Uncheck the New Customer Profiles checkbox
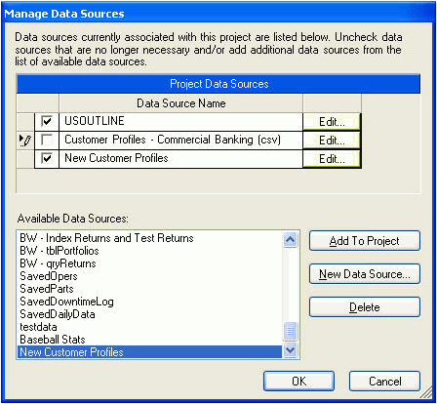Viewport: 437px width, 404px height. [x=47, y=159]
